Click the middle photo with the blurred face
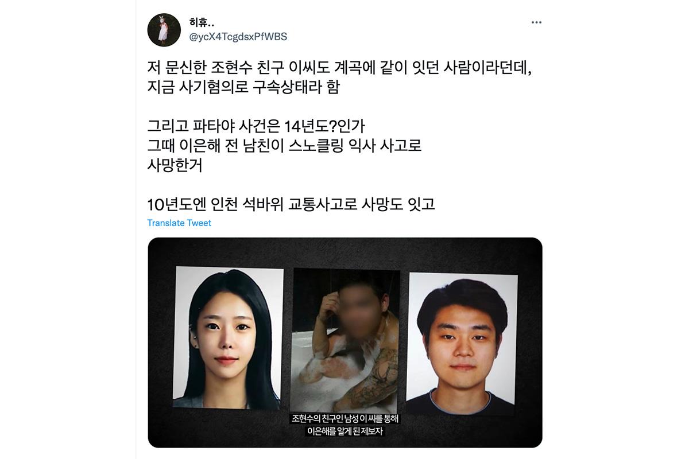Image resolution: width=689 pixels, height=459 pixels. coord(346,340)
